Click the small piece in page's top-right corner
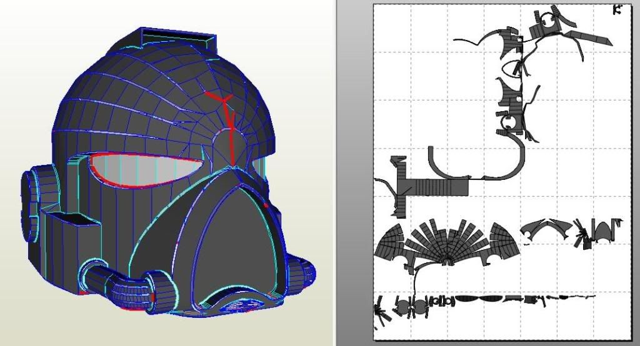The width and height of the screenshot is (640, 346). pos(617,9)
